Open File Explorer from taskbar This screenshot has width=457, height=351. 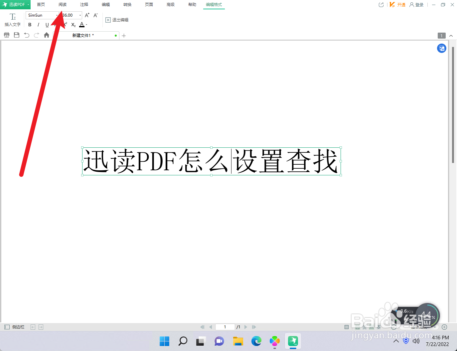click(238, 341)
